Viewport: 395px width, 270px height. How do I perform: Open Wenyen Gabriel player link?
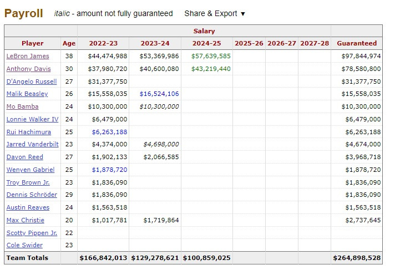pyautogui.click(x=31, y=170)
